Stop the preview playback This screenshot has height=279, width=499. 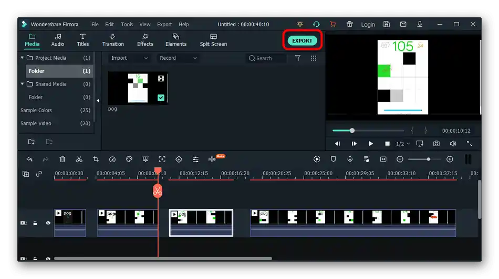point(387,144)
